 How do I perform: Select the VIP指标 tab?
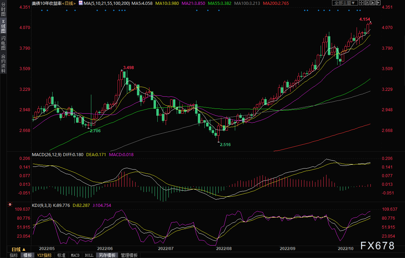click(44, 255)
